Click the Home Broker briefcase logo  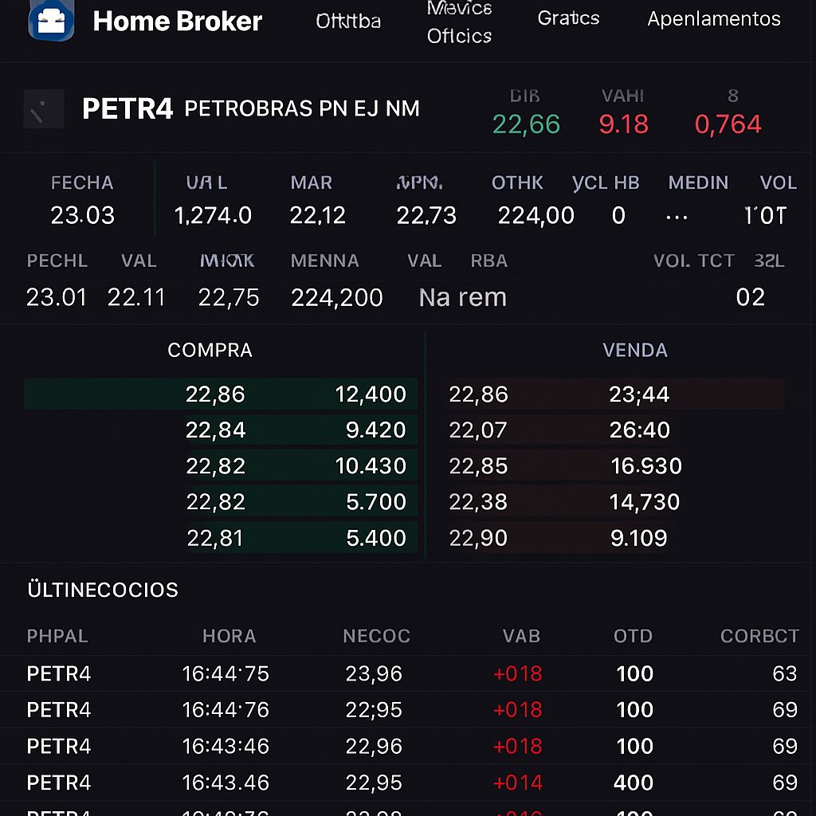click(51, 22)
